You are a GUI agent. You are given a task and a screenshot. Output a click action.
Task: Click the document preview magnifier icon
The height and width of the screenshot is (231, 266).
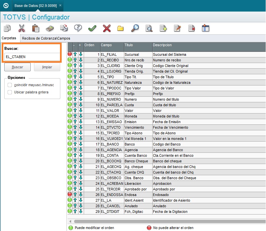tap(149, 28)
